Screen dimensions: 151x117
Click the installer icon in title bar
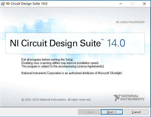3,4
